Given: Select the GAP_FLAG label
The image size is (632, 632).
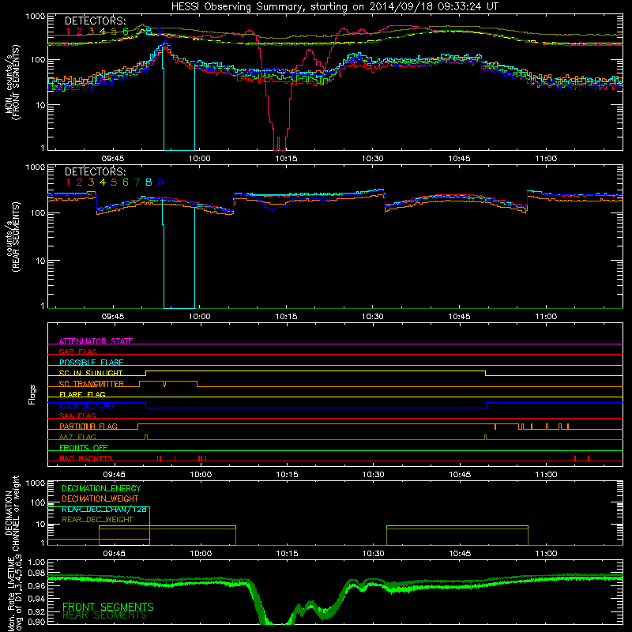Looking at the screenshot, I should pyautogui.click(x=77, y=352).
